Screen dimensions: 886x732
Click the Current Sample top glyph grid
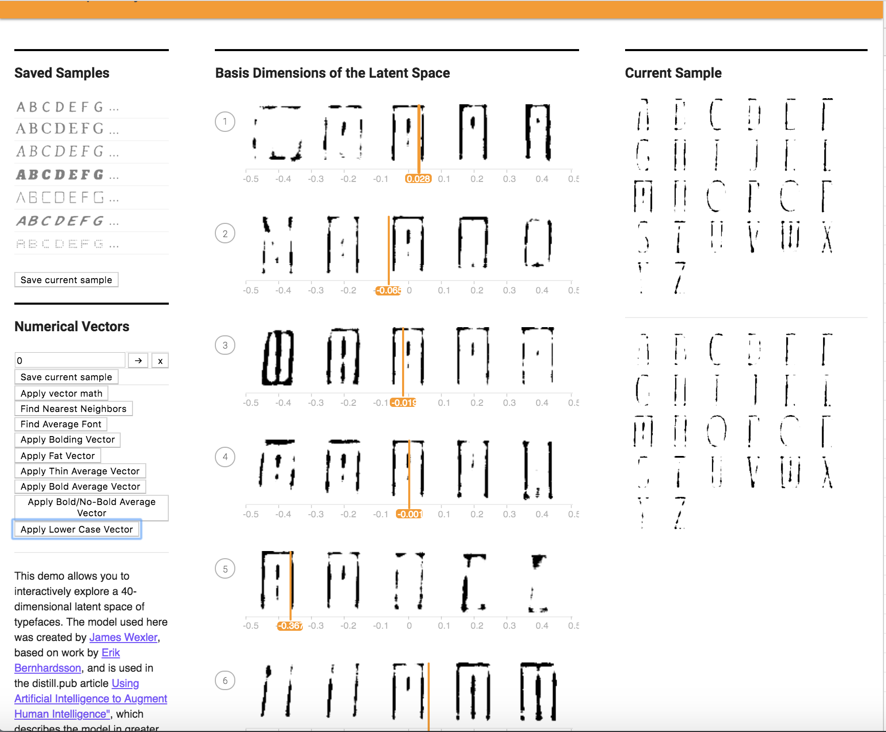(x=735, y=196)
